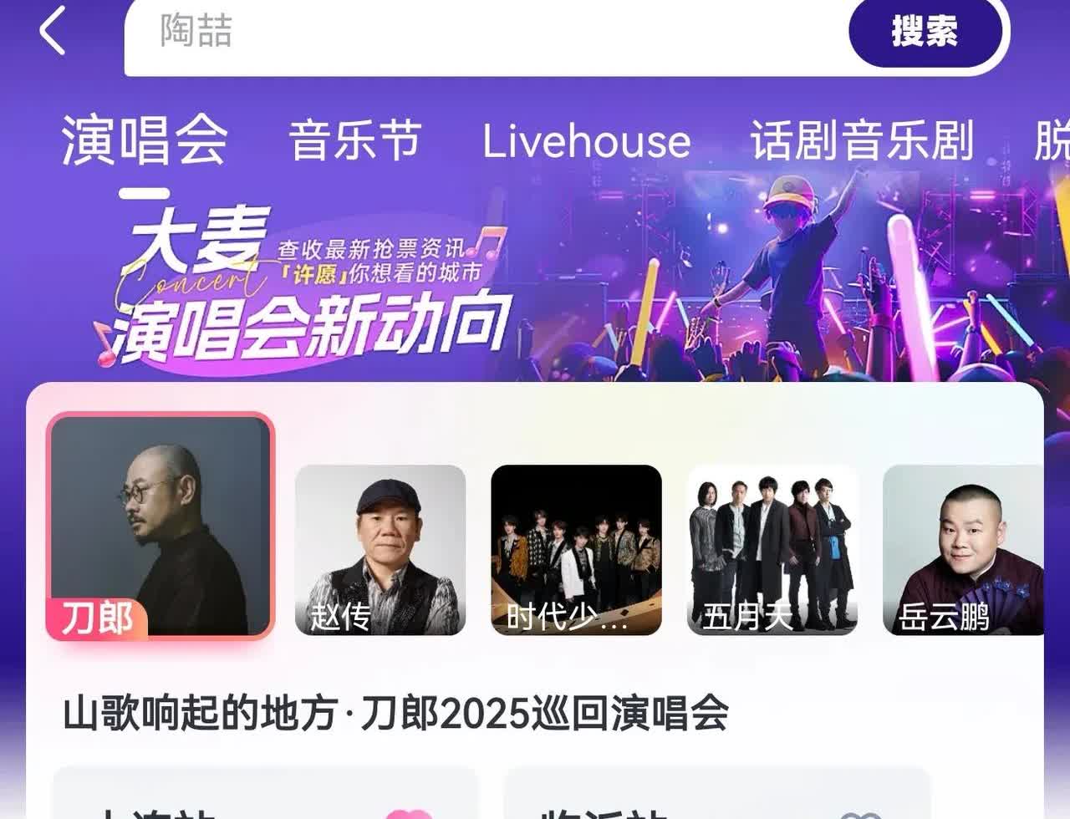The image size is (1070, 819).
Task: Open the left tour station card
Action: point(266,793)
